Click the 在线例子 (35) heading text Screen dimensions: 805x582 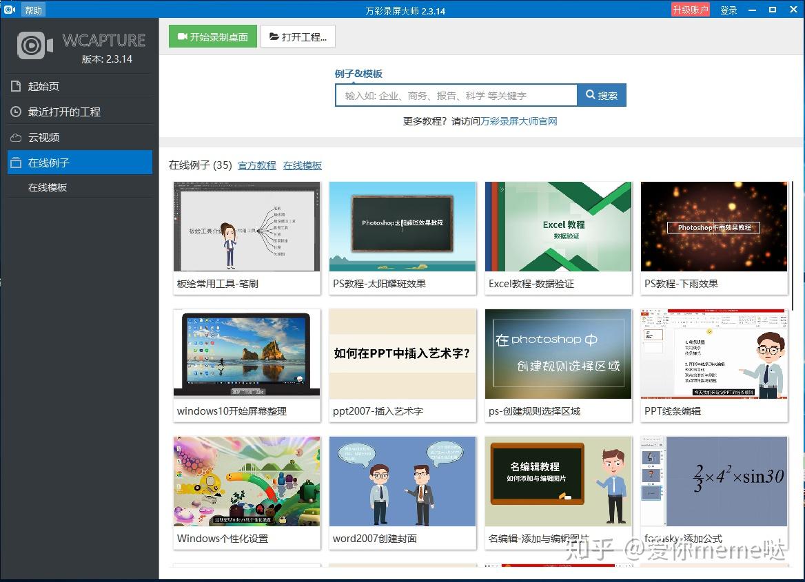click(x=201, y=165)
